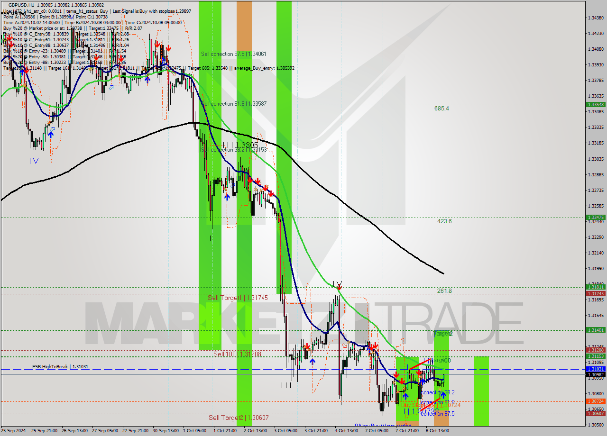Viewport: 607px width, 436px height.
Task: Click the red 1.31745 price tag
Action: [596, 294]
